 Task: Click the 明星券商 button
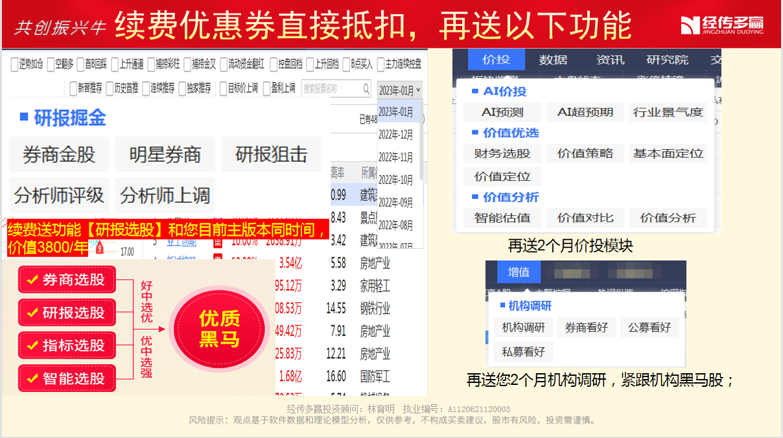165,154
